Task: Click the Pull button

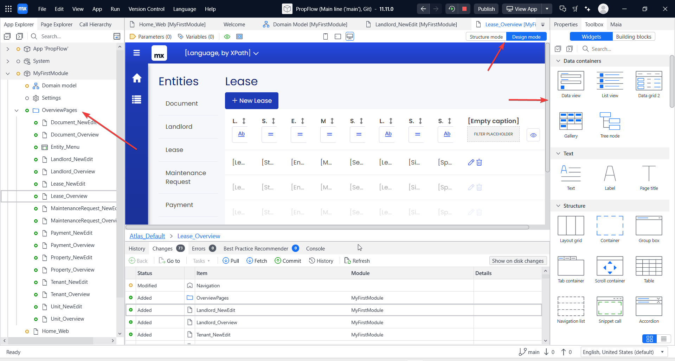Action: [x=231, y=261]
